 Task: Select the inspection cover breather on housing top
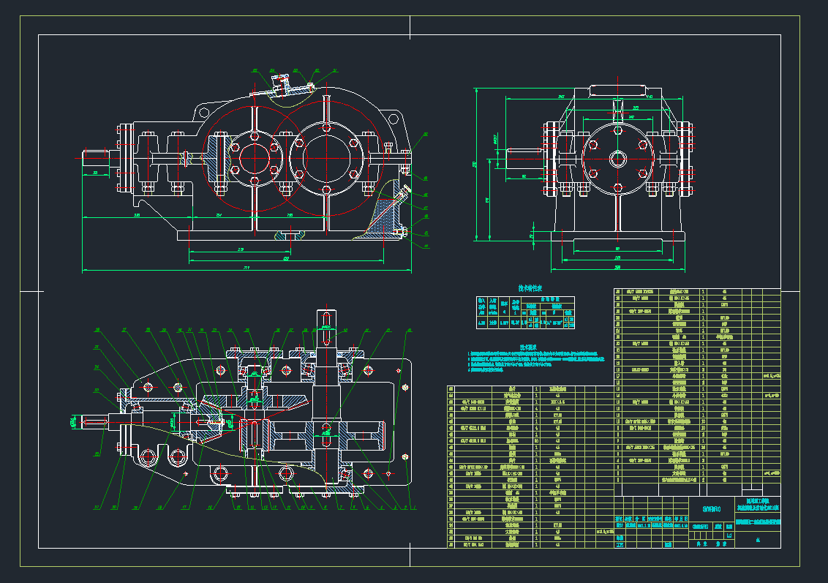(279, 83)
